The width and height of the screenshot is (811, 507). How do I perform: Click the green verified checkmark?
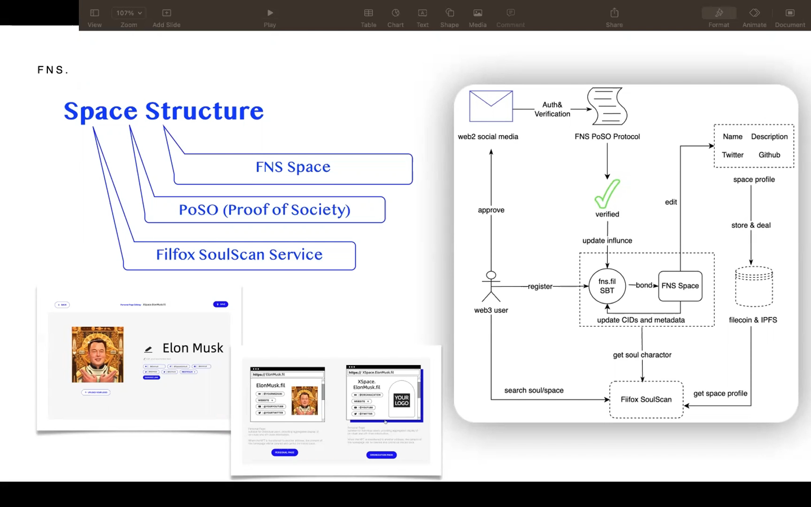pos(607,193)
